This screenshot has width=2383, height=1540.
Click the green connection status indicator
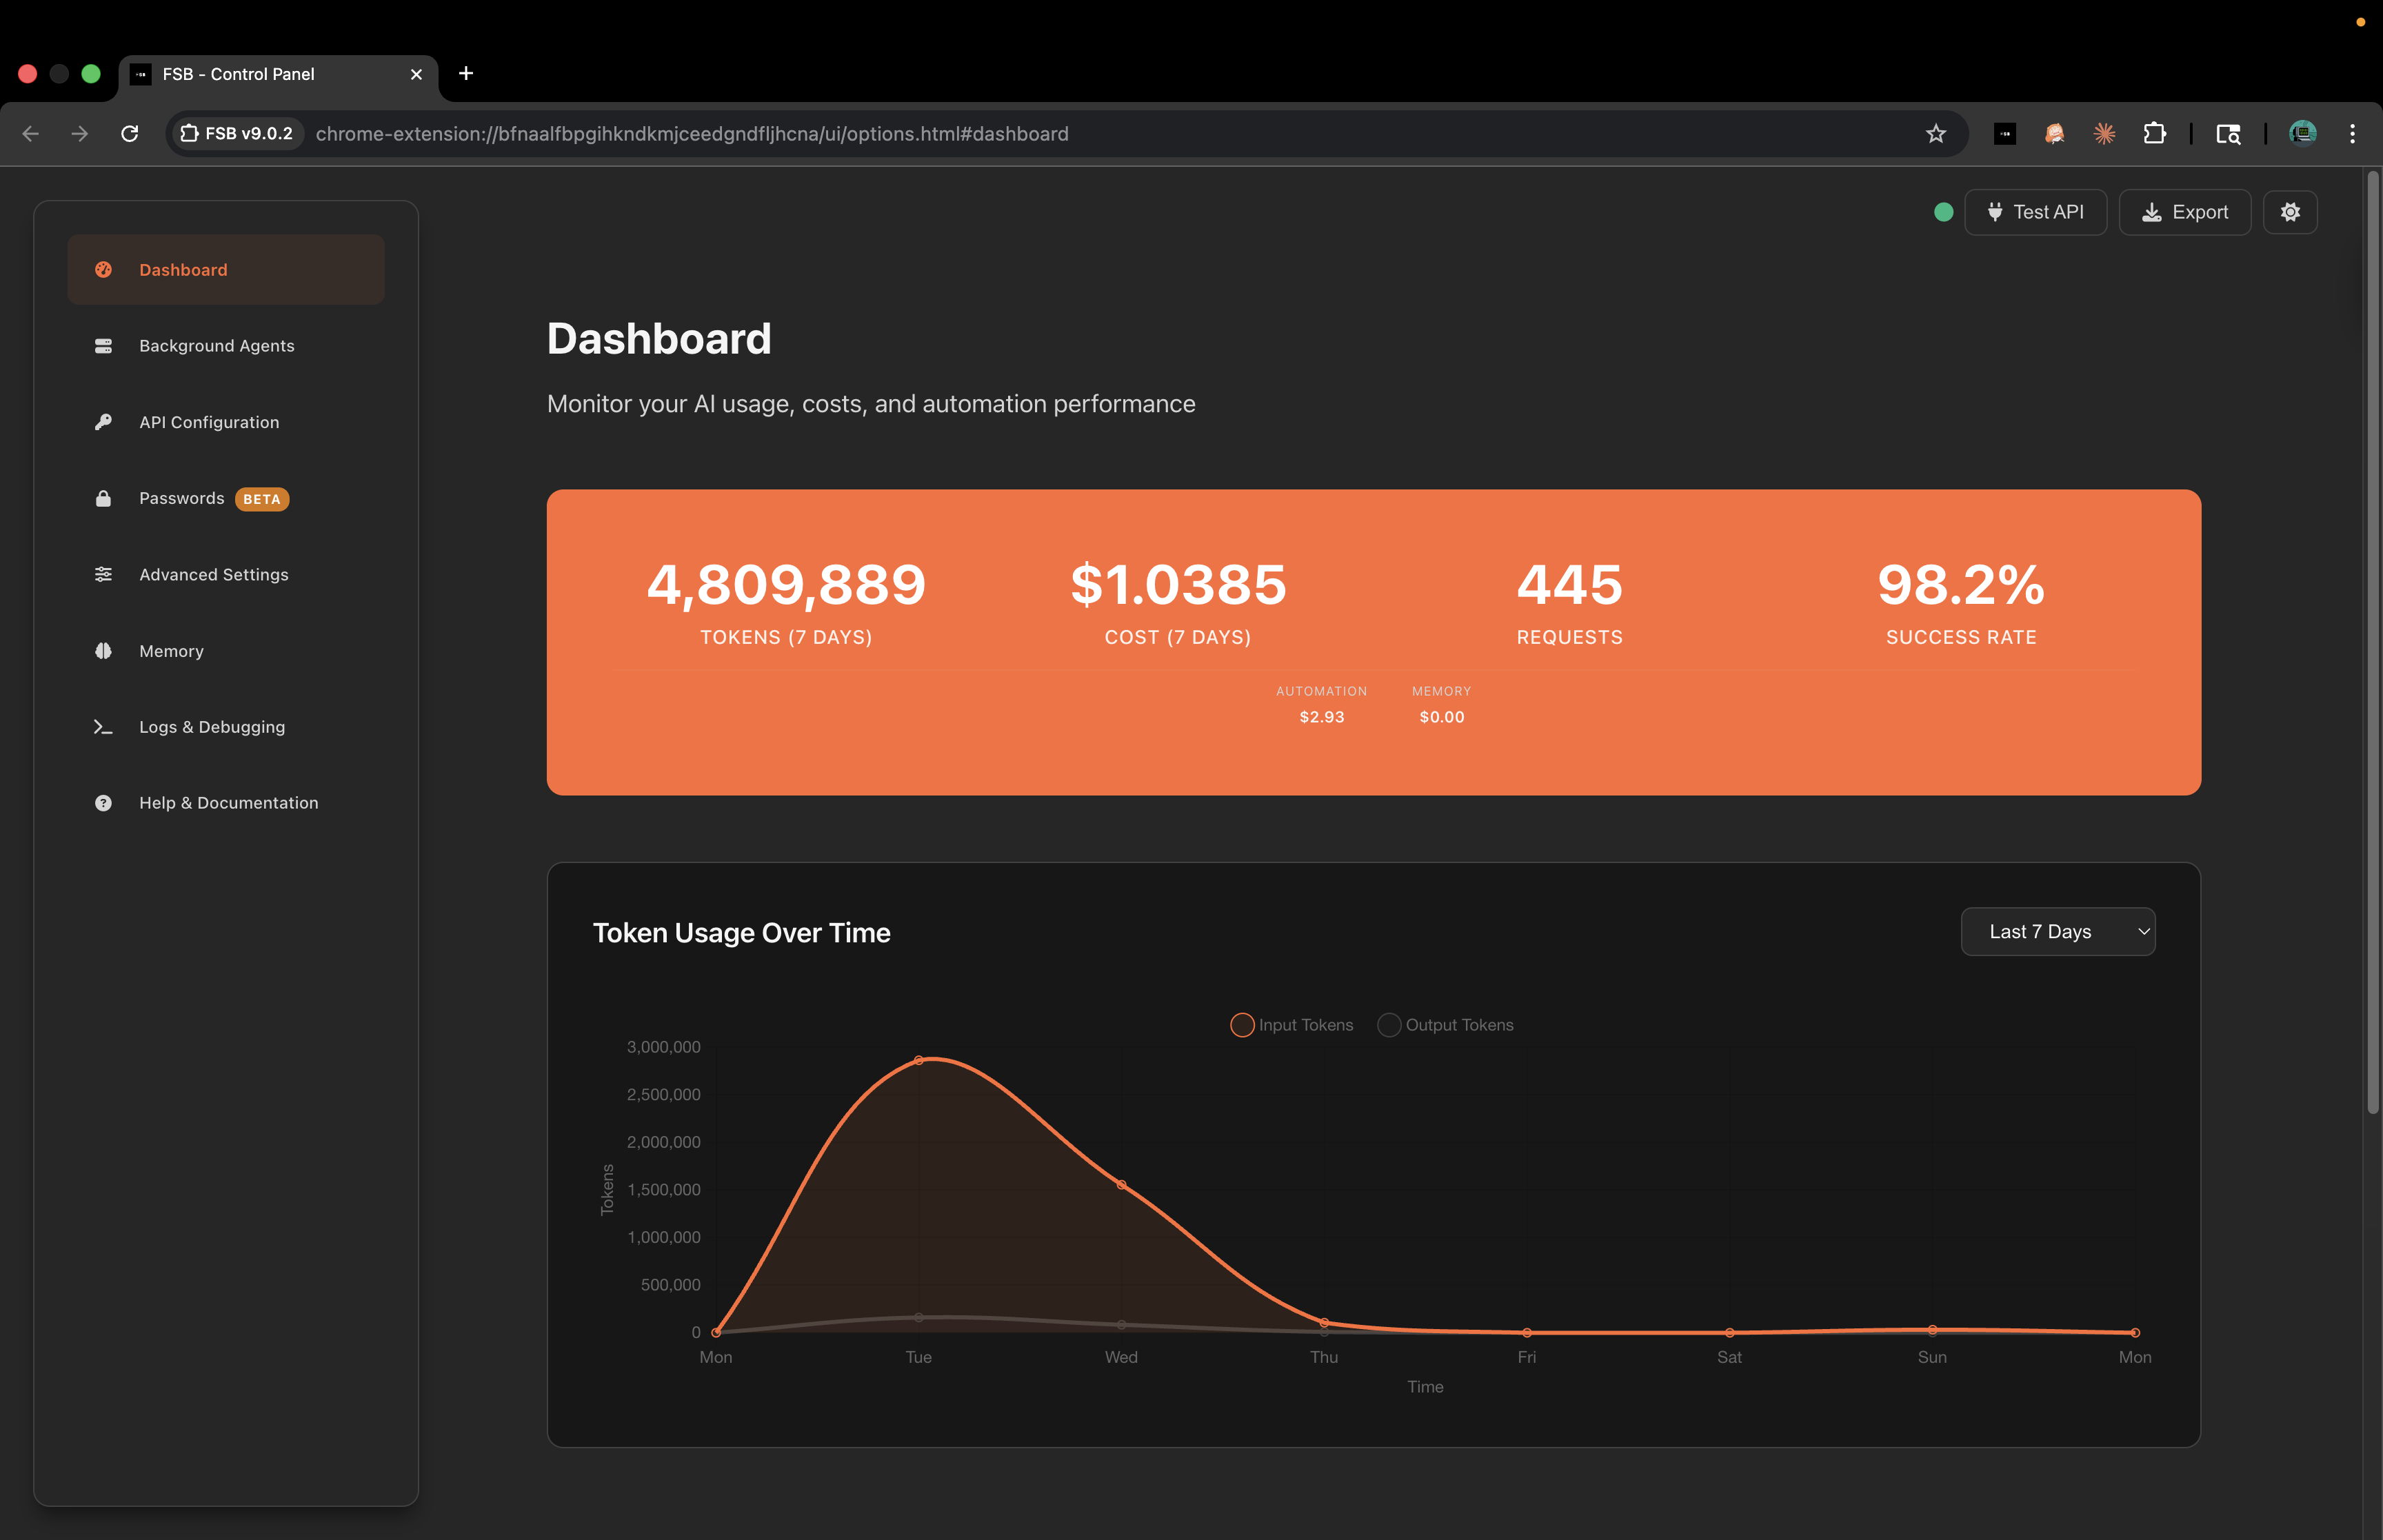[x=1943, y=212]
